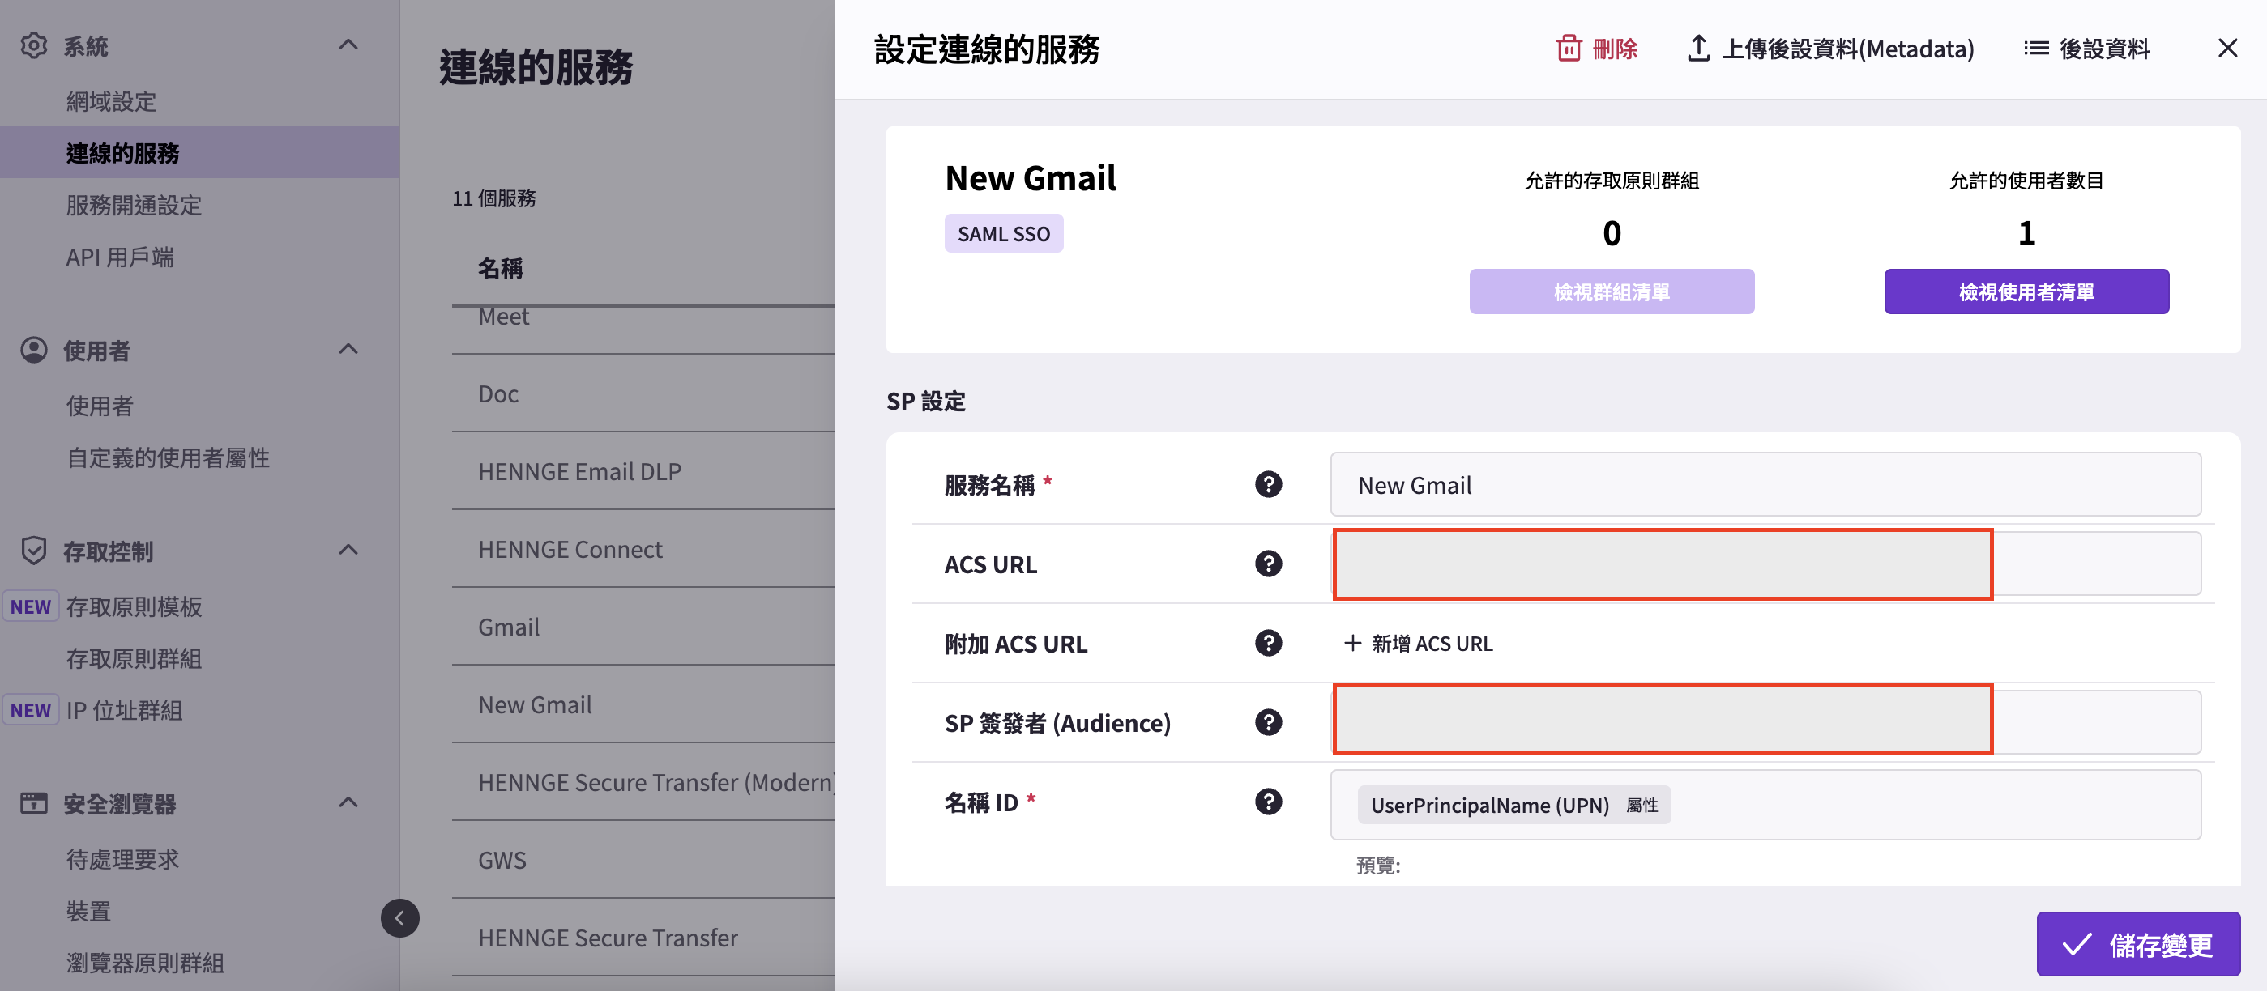Open help icon for 名稱 ID
Viewport: 2267px width, 991px height.
pyautogui.click(x=1268, y=801)
